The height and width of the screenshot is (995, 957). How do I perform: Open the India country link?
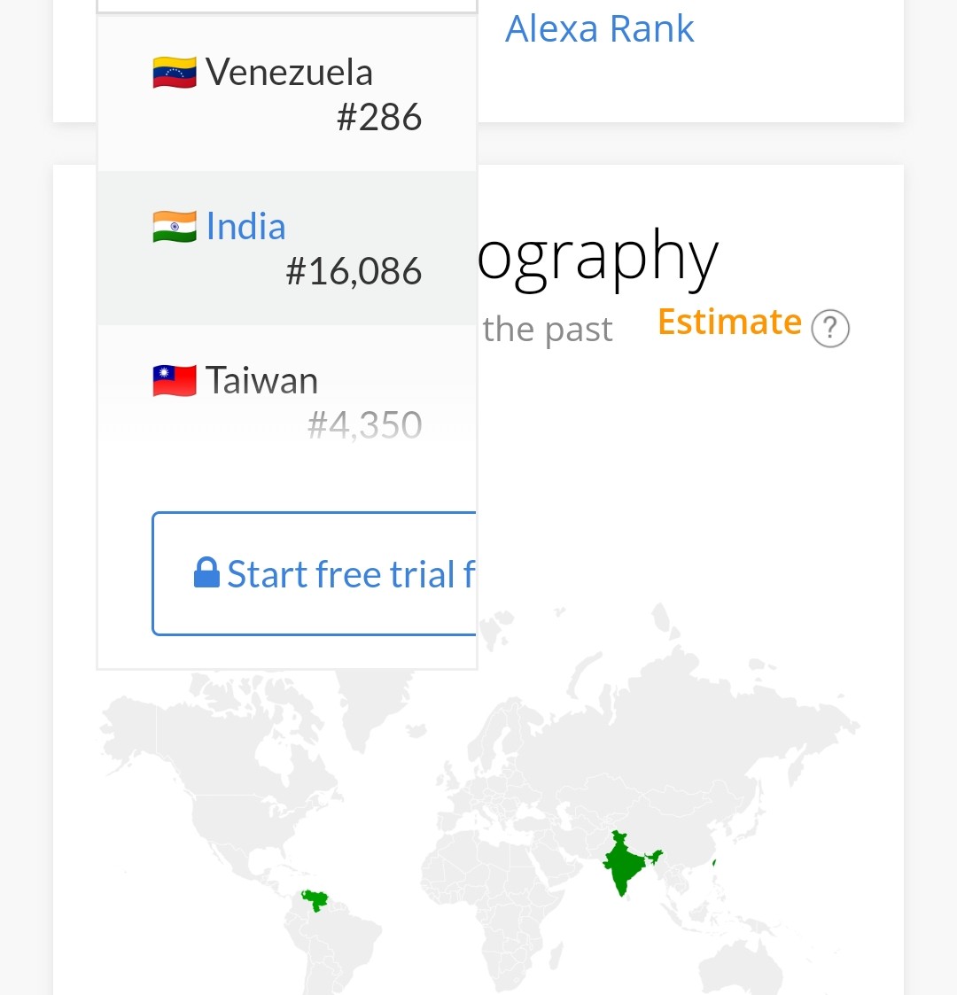click(245, 227)
